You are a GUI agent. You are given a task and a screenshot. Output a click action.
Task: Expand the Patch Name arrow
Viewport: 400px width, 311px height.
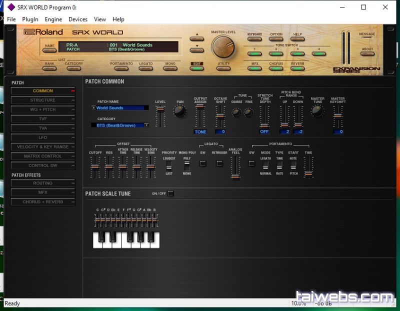click(x=93, y=107)
